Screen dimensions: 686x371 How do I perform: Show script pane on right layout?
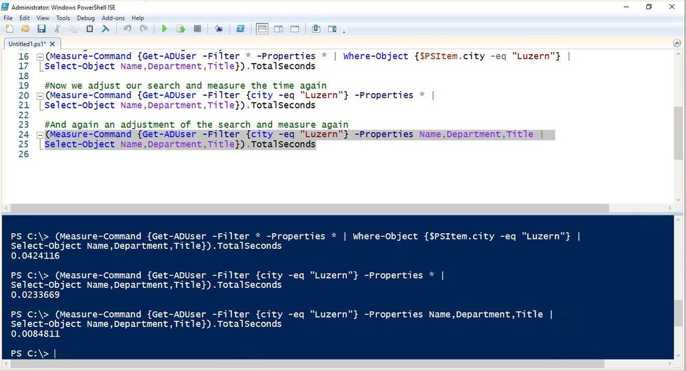(x=278, y=29)
